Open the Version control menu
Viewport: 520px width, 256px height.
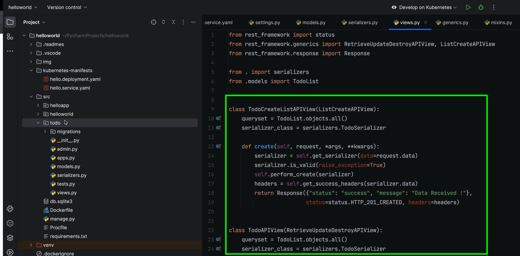tap(67, 7)
